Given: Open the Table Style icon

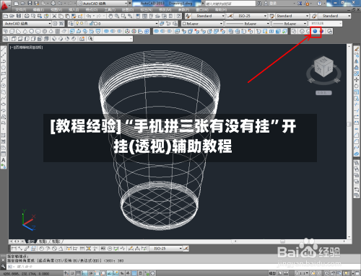Looking at the screenshot, I should coord(272,16).
